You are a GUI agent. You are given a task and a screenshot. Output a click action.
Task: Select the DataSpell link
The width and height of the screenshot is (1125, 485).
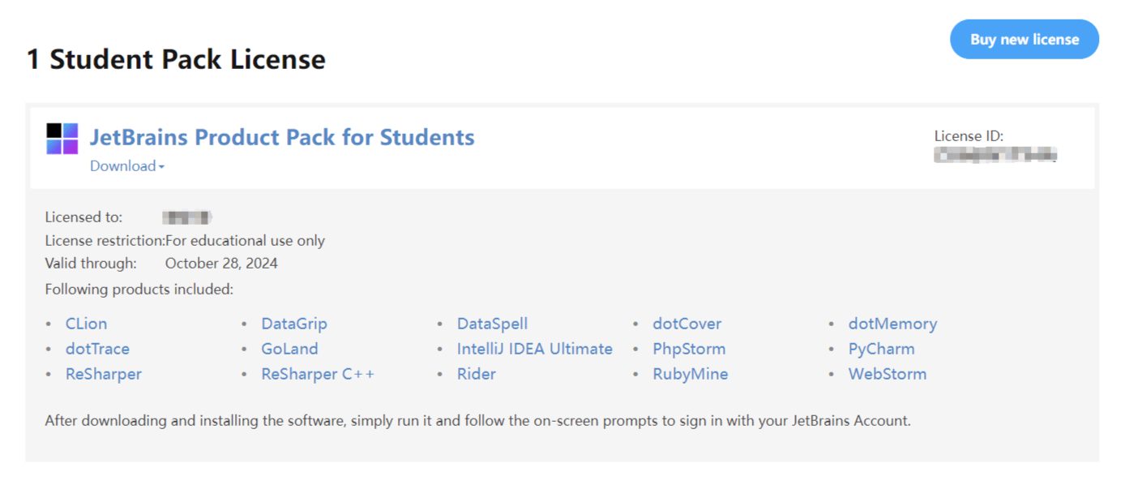coord(493,324)
